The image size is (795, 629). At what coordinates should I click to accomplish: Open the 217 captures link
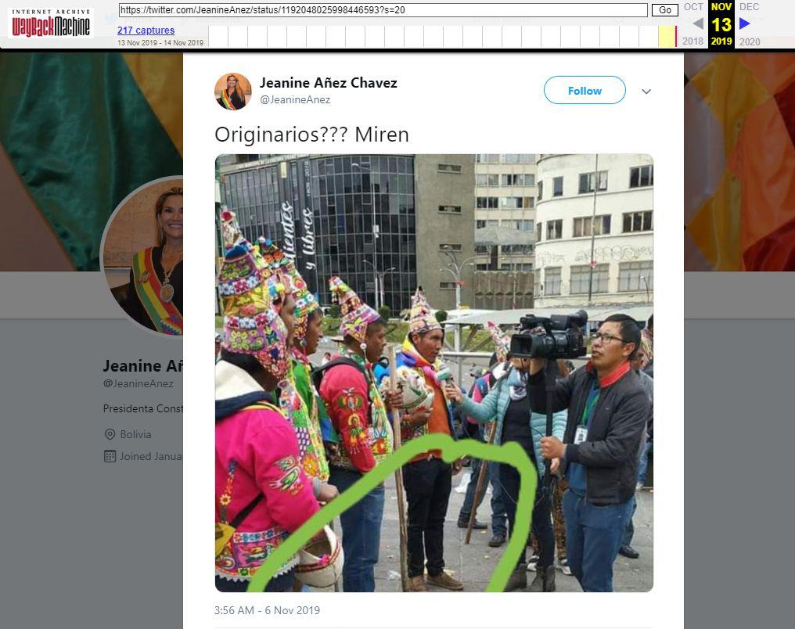[x=146, y=31]
